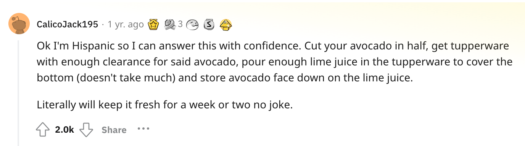Open the Share options for this comment

(114, 130)
